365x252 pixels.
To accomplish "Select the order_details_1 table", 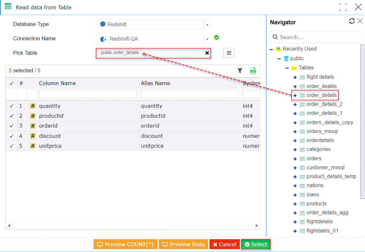I will [x=324, y=113].
